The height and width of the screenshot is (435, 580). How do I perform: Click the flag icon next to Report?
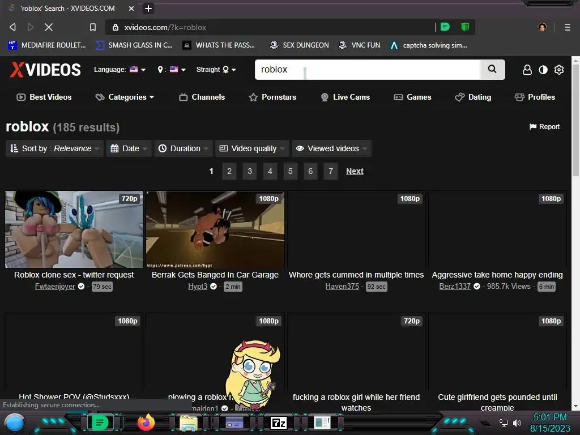tap(532, 127)
